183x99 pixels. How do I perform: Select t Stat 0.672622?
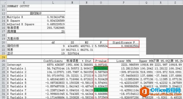tap(87, 79)
